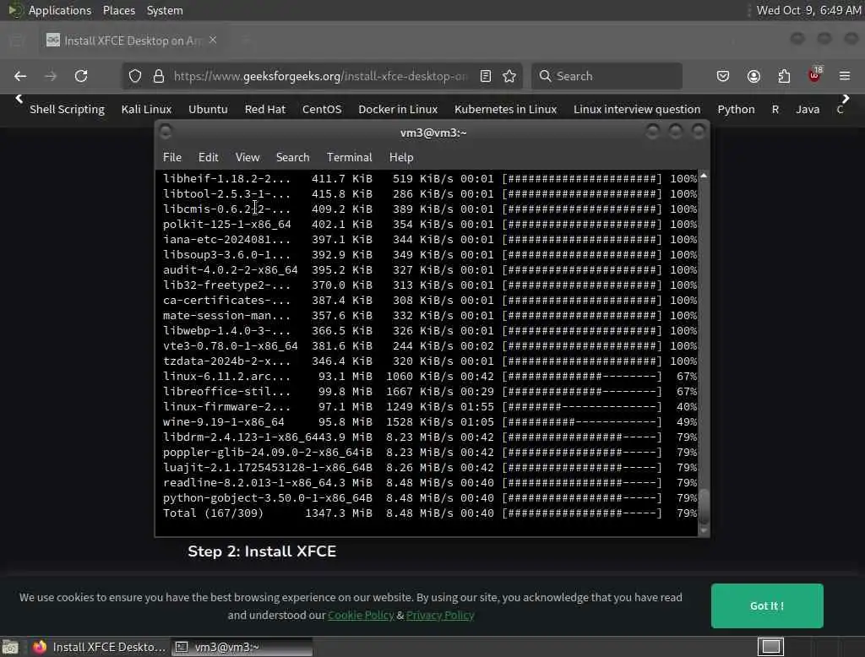Click the browser Search field

tap(607, 76)
